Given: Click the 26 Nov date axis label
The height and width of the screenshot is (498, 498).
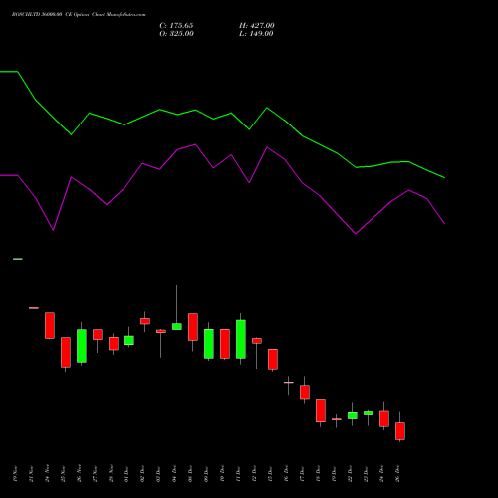Looking at the screenshot, I should coord(79,474).
